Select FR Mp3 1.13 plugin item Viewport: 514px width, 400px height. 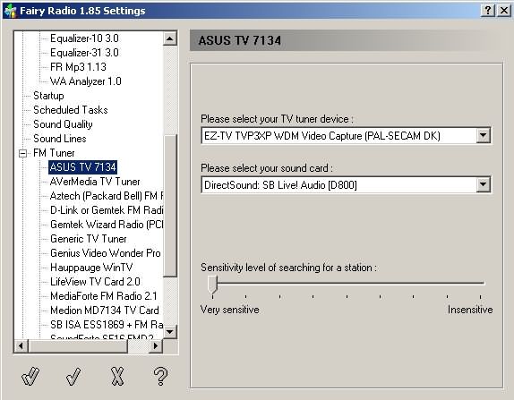coord(78,67)
